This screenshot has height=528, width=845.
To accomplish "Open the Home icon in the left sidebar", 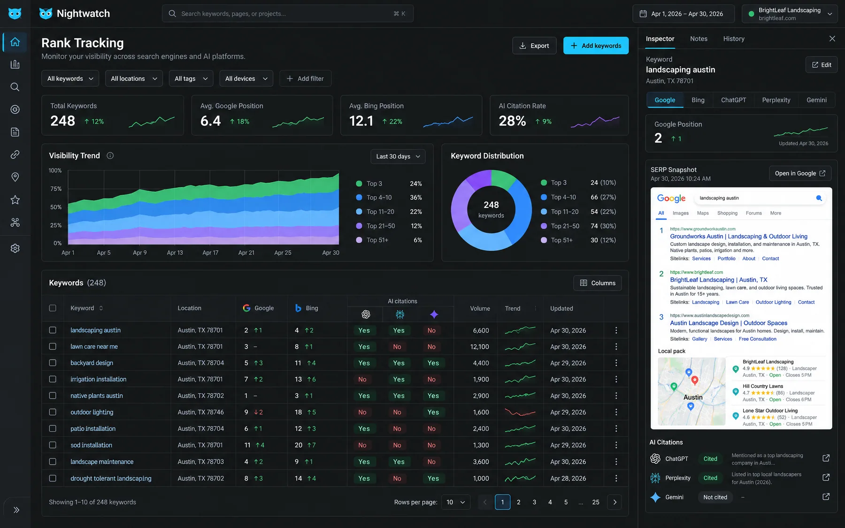I will pos(15,42).
